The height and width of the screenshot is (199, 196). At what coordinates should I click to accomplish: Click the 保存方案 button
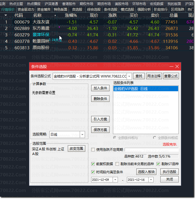(100, 130)
